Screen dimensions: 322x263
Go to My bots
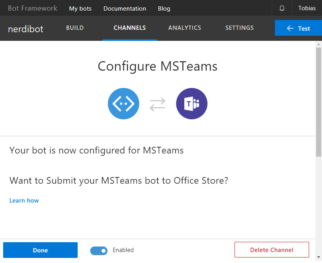80,8
